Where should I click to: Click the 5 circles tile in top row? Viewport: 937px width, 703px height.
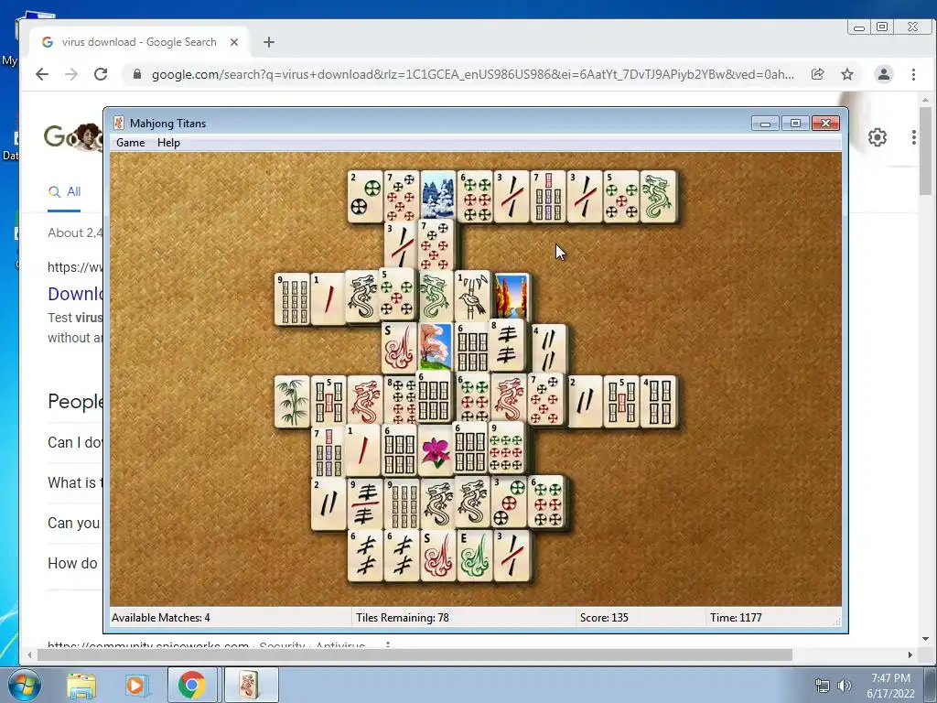(x=621, y=196)
